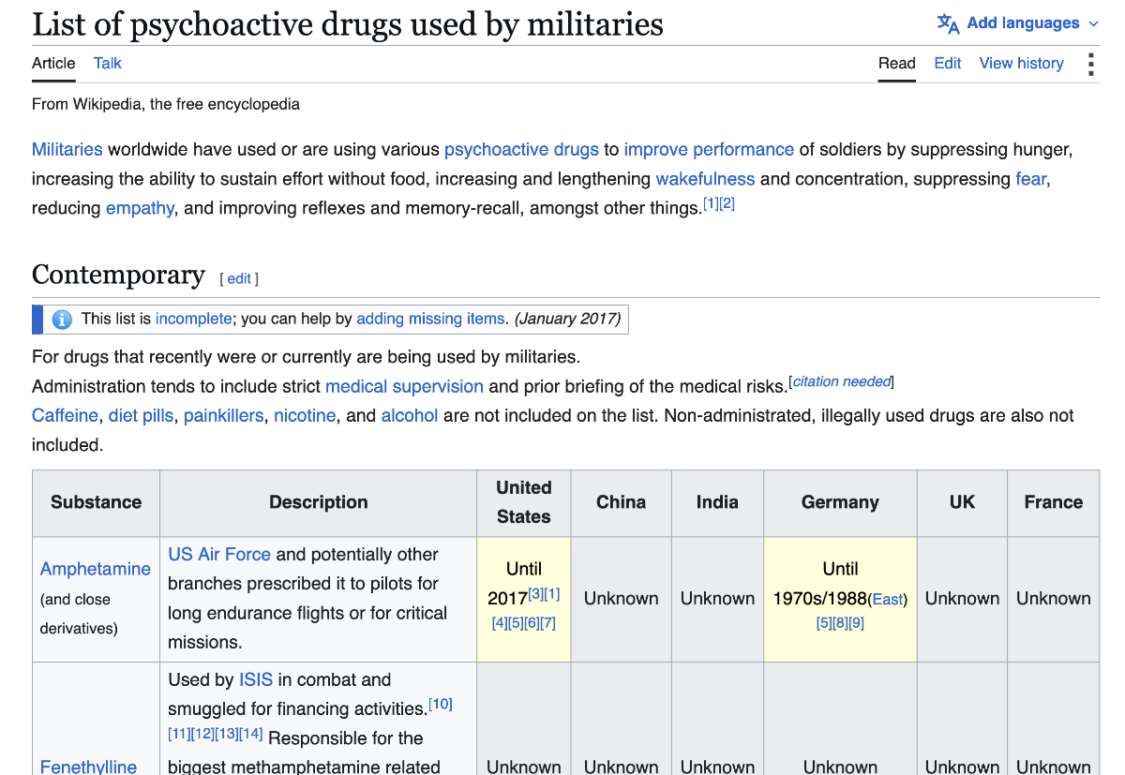Click edit link beside Contemporary heading
This screenshot has height=775, width=1125.
click(x=239, y=278)
